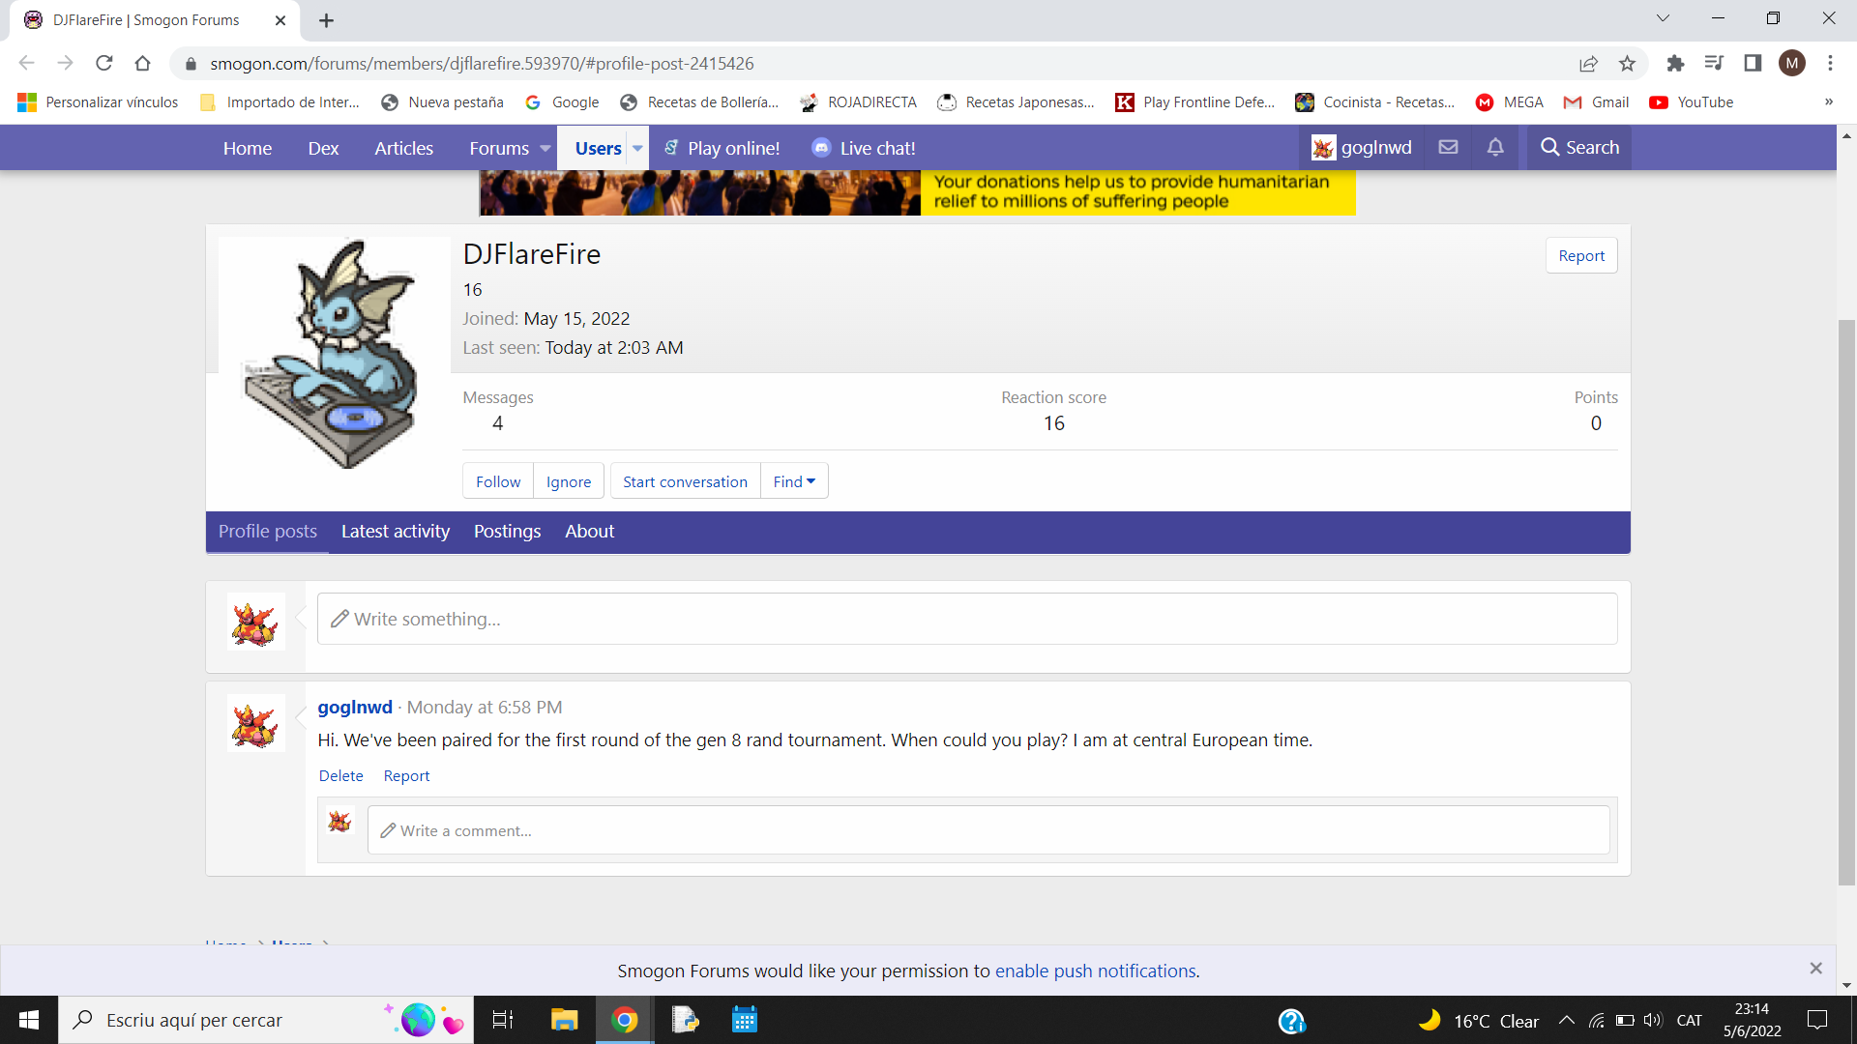1857x1044 pixels.
Task: Open File Explorer from the taskbar
Action: click(564, 1020)
